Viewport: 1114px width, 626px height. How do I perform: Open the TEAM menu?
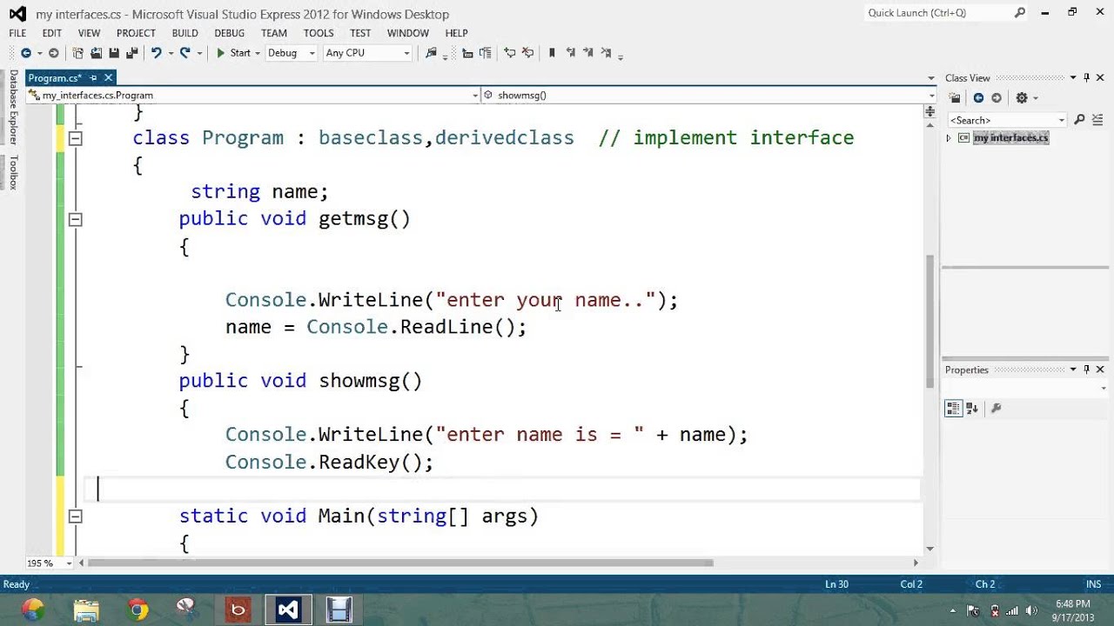tap(273, 33)
